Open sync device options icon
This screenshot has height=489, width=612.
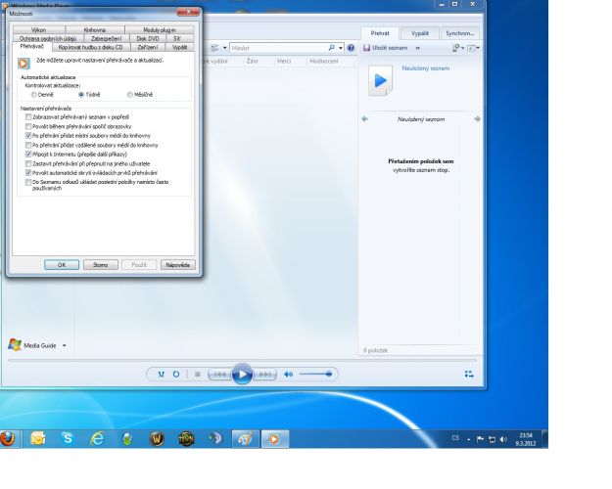[455, 48]
